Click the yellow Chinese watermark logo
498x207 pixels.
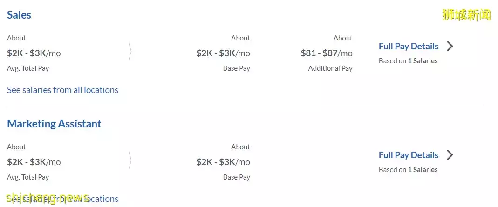[466, 15]
